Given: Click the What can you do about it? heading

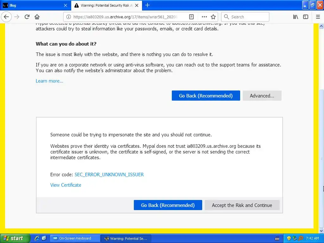Looking at the screenshot, I should click(66, 44).
